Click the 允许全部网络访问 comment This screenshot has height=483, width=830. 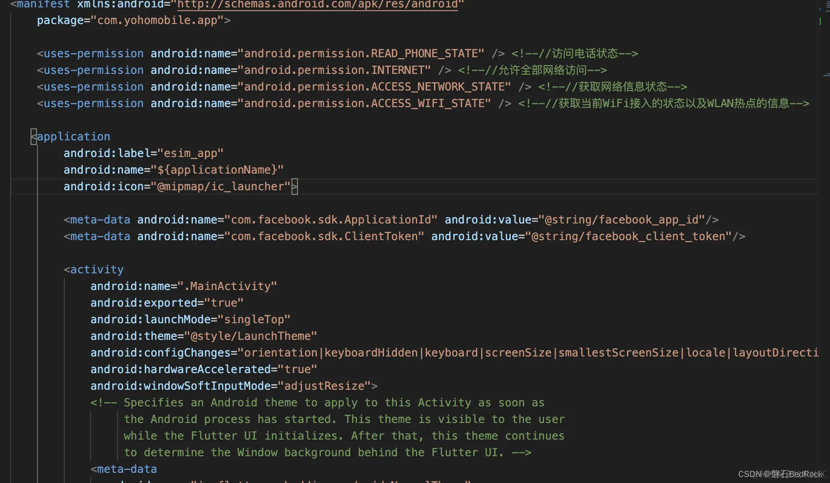point(532,70)
